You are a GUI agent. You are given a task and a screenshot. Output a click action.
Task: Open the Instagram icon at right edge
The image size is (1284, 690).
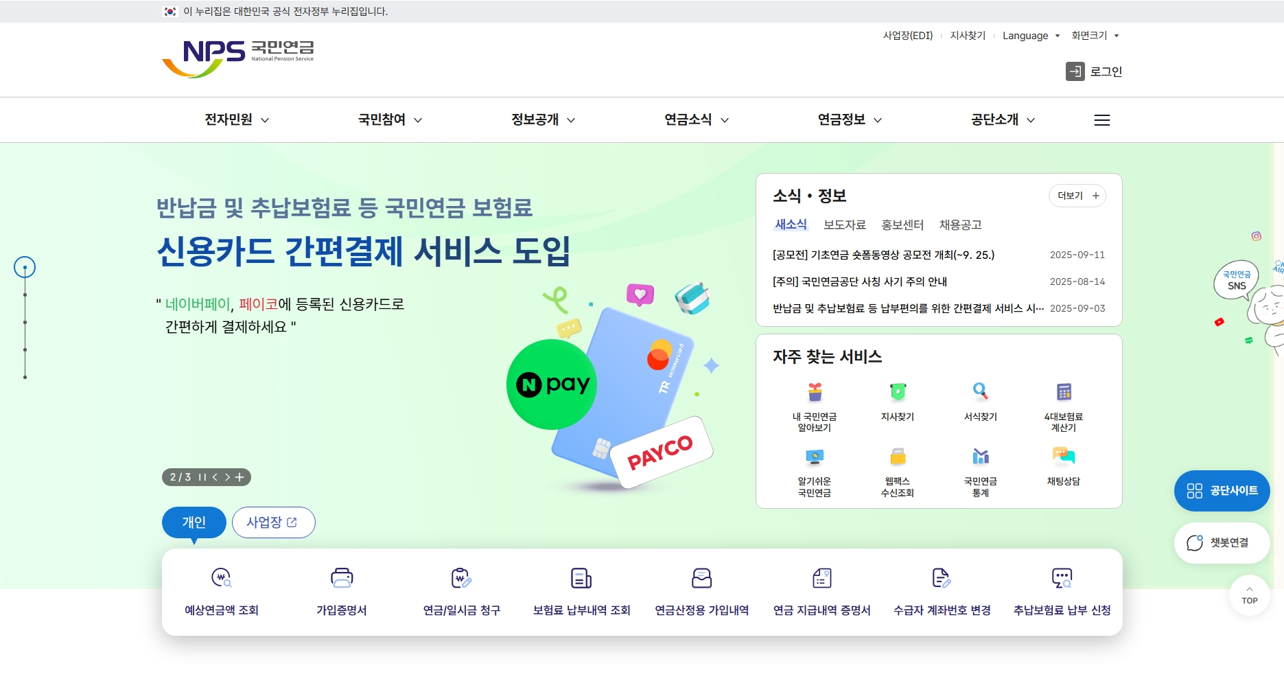click(1257, 236)
